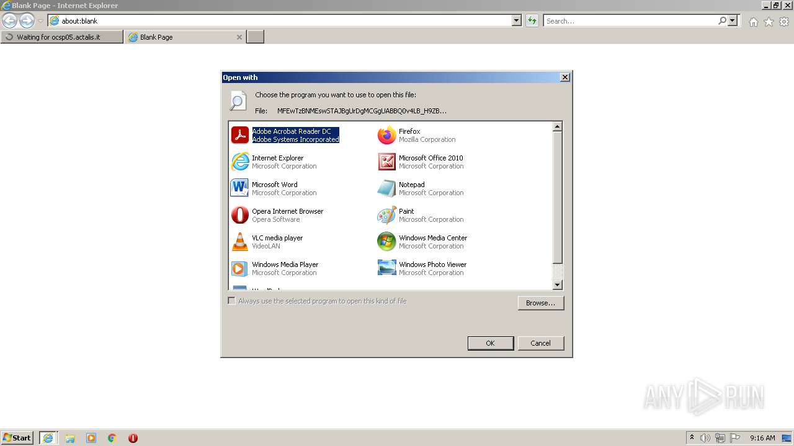Open the volume speaker tray icon
This screenshot has height=446, width=794.
[x=705, y=438]
